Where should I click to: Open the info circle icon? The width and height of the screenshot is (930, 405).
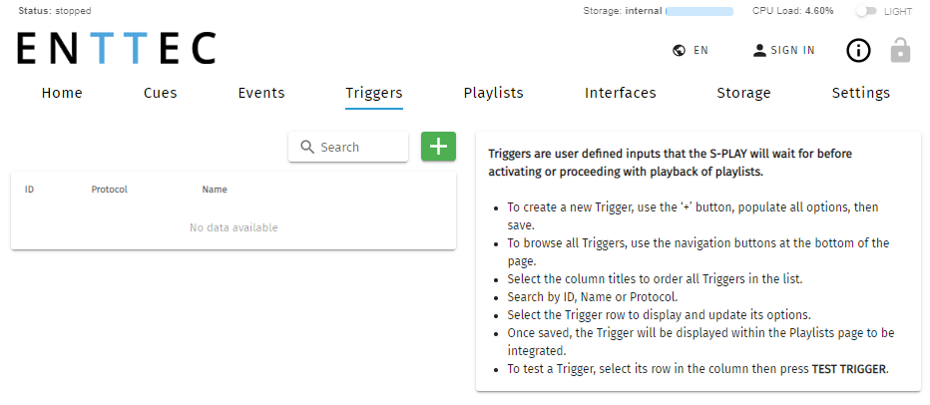[858, 51]
